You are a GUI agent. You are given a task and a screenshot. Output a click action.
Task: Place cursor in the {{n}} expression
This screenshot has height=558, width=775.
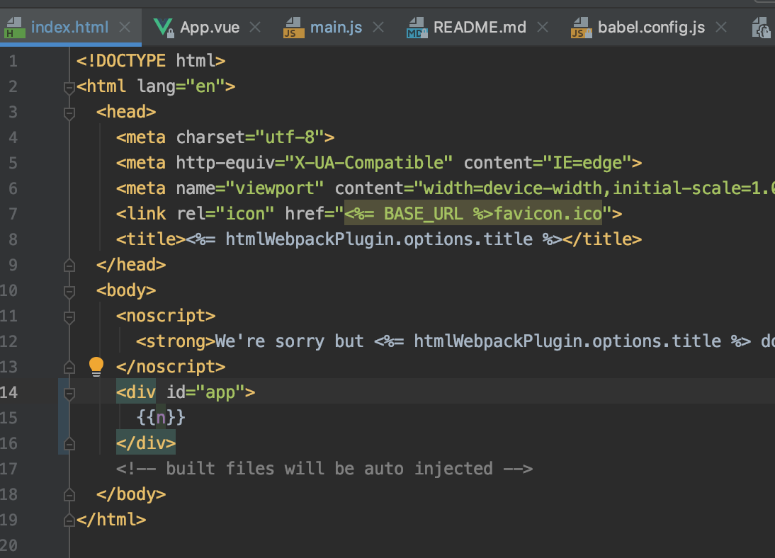click(161, 418)
